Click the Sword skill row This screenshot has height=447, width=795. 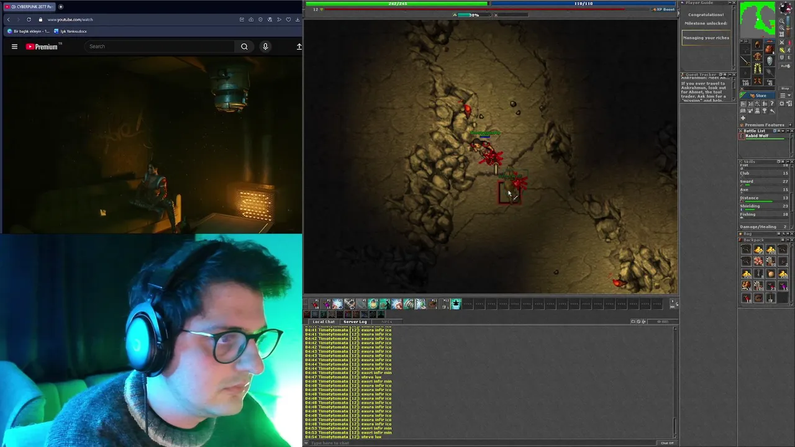click(x=764, y=183)
